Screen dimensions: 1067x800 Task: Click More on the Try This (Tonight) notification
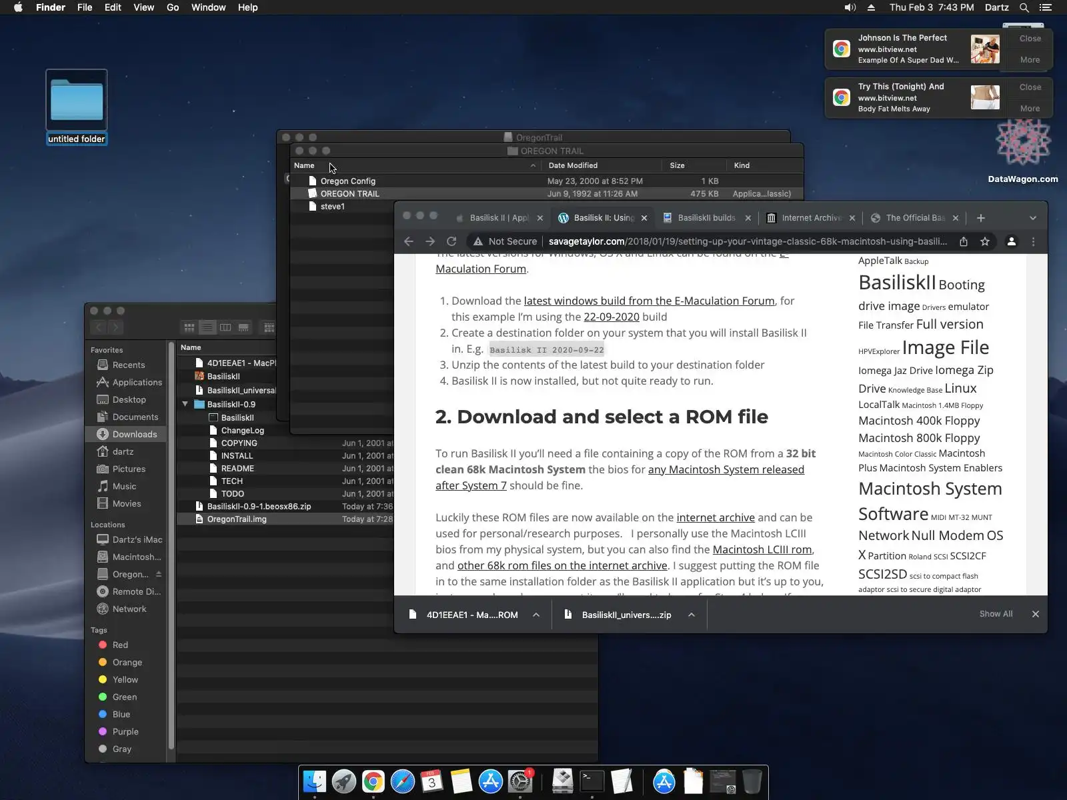(x=1030, y=109)
